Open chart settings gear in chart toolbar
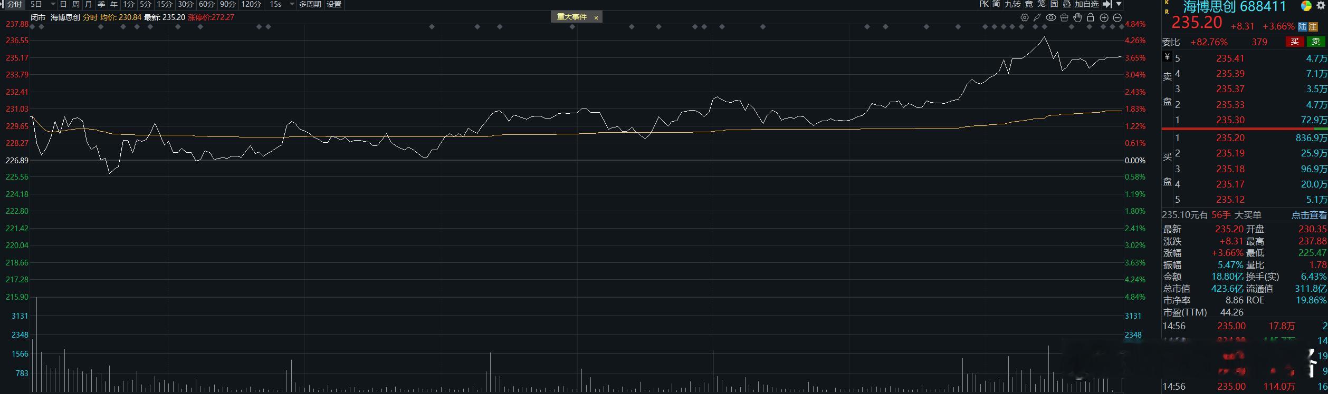The image size is (1328, 394). tap(1025, 17)
